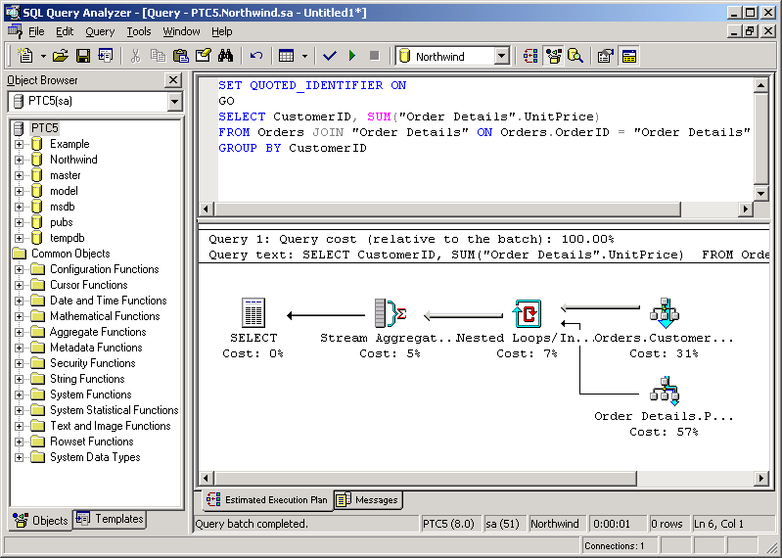Click the Insert Template toolbar icon
This screenshot has width=782, height=558.
(x=106, y=56)
